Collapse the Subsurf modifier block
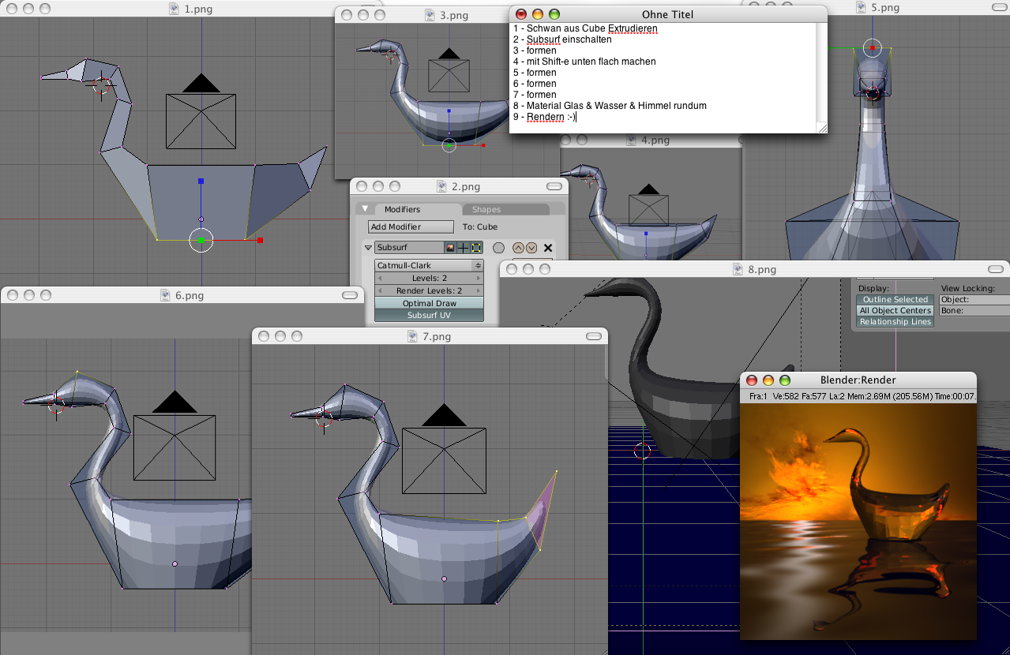 pyautogui.click(x=368, y=248)
